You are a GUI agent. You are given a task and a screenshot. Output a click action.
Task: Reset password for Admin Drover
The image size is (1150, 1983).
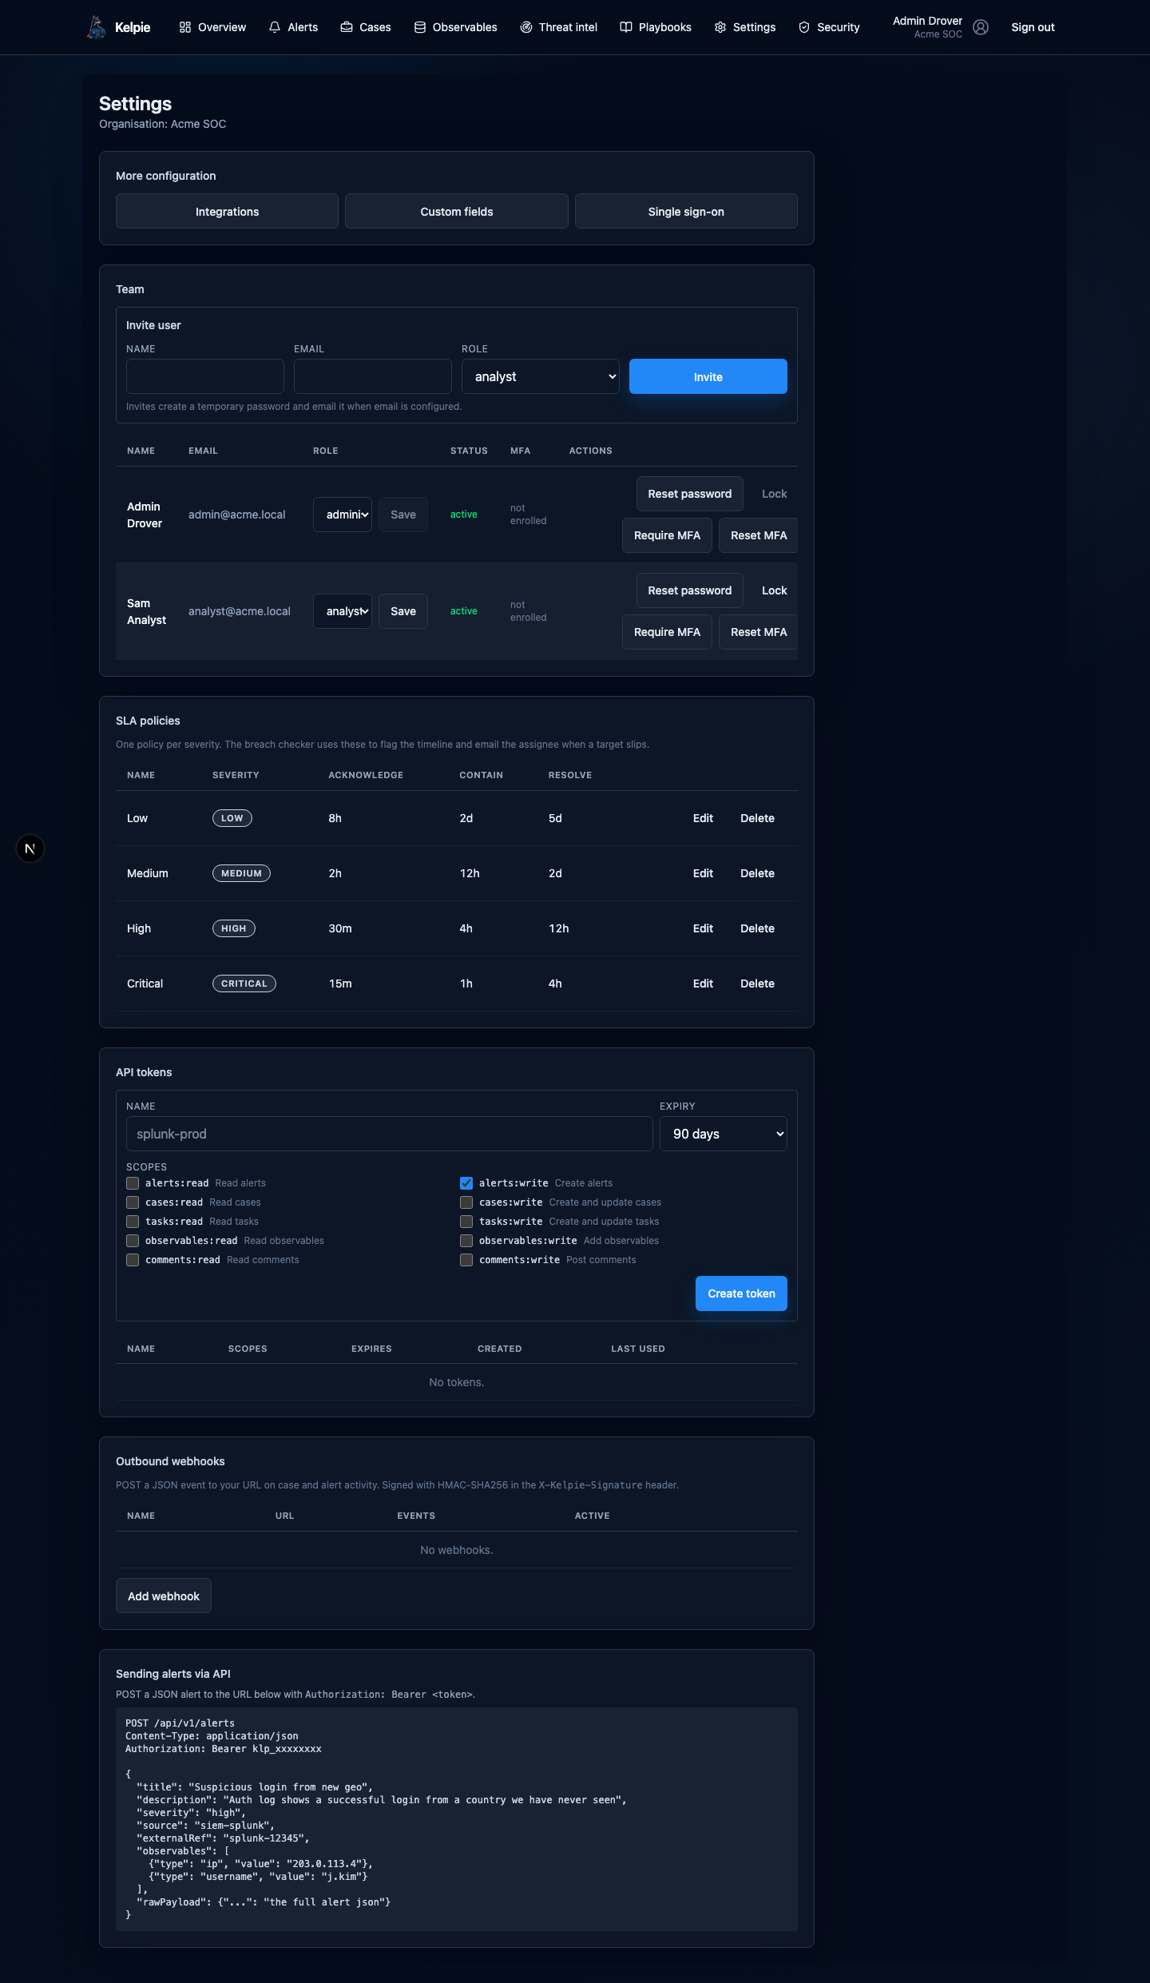pos(690,494)
